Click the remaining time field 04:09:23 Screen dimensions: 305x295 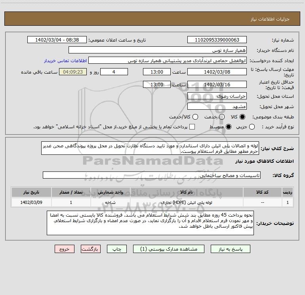pyautogui.click(x=73, y=72)
